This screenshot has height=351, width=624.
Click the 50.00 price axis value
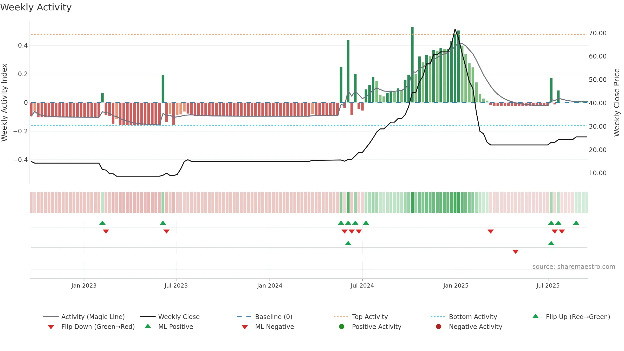pos(598,80)
